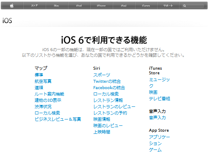Open the 航空写真 link under マップ
The height and width of the screenshot is (152, 211).
[x=43, y=81]
